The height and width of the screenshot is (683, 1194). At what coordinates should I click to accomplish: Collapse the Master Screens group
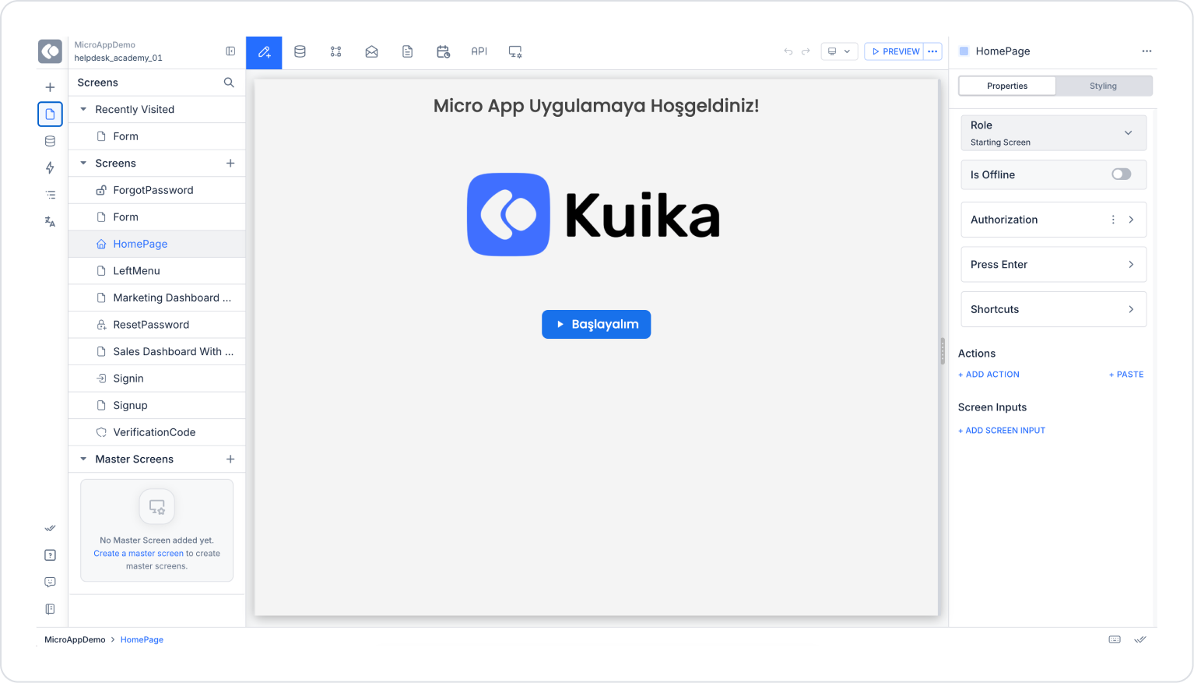coord(83,459)
